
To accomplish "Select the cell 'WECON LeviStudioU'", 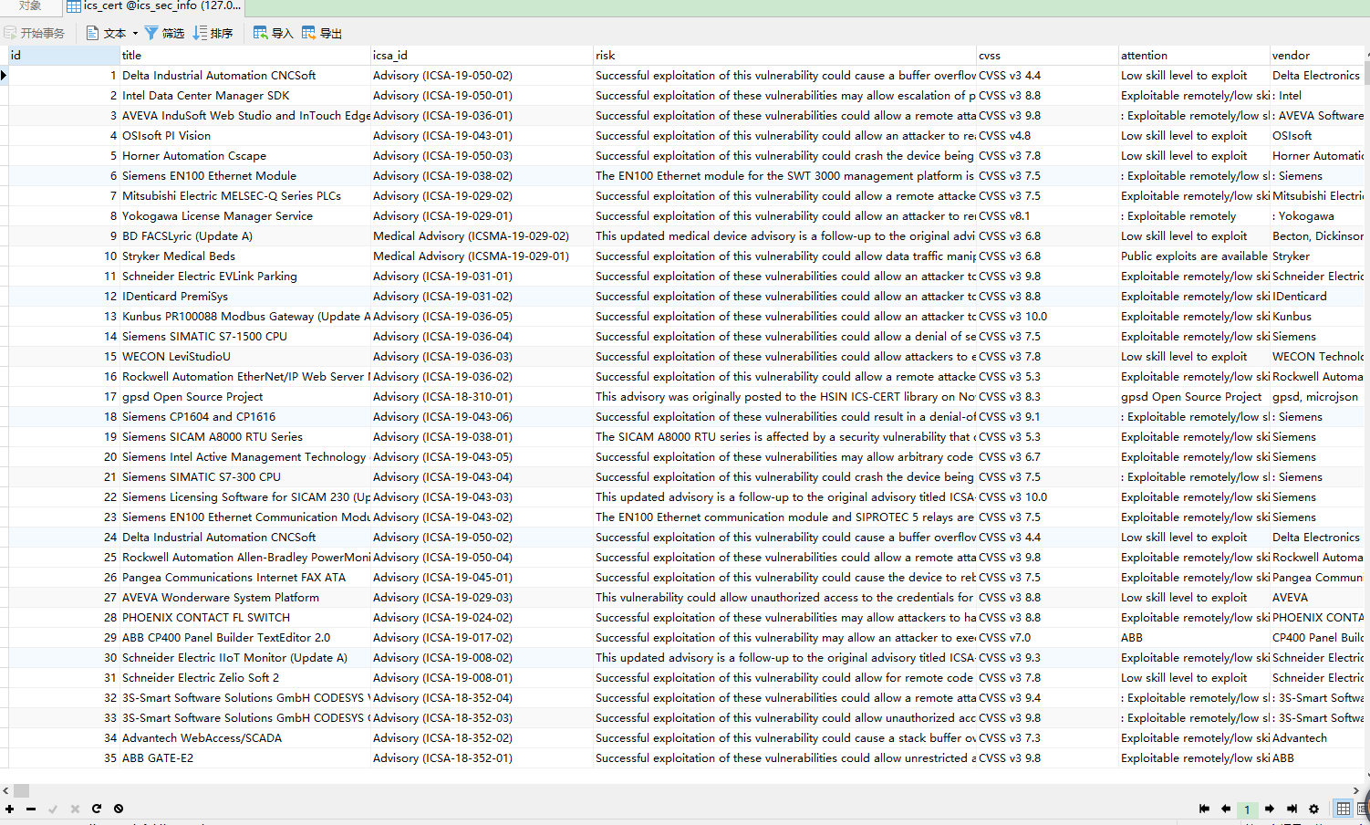I will (x=244, y=357).
